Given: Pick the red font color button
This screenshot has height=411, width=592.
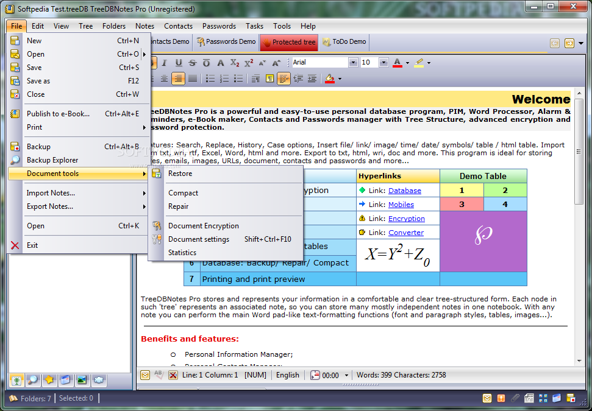Looking at the screenshot, I should click(397, 63).
